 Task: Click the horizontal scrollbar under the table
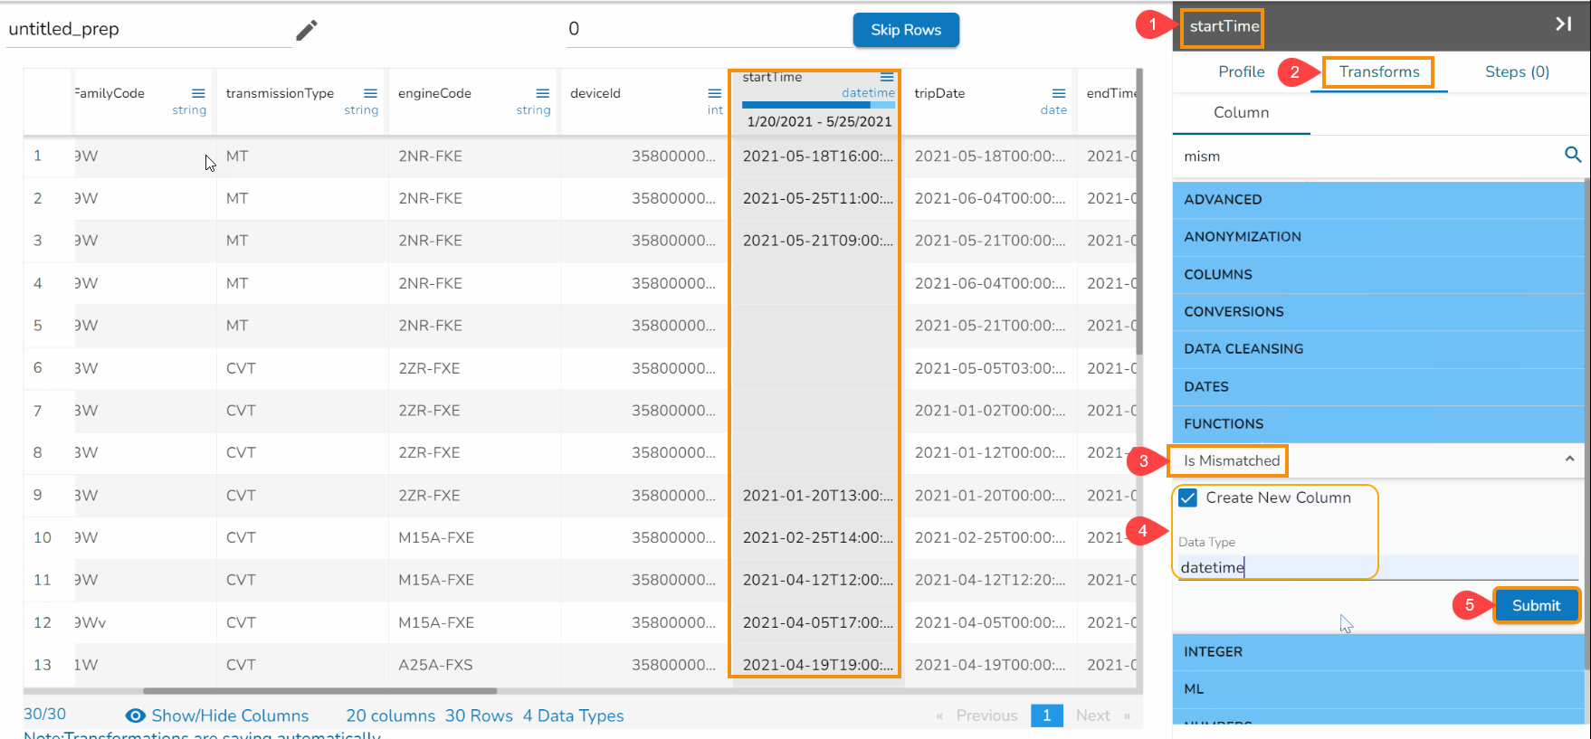pos(319,690)
